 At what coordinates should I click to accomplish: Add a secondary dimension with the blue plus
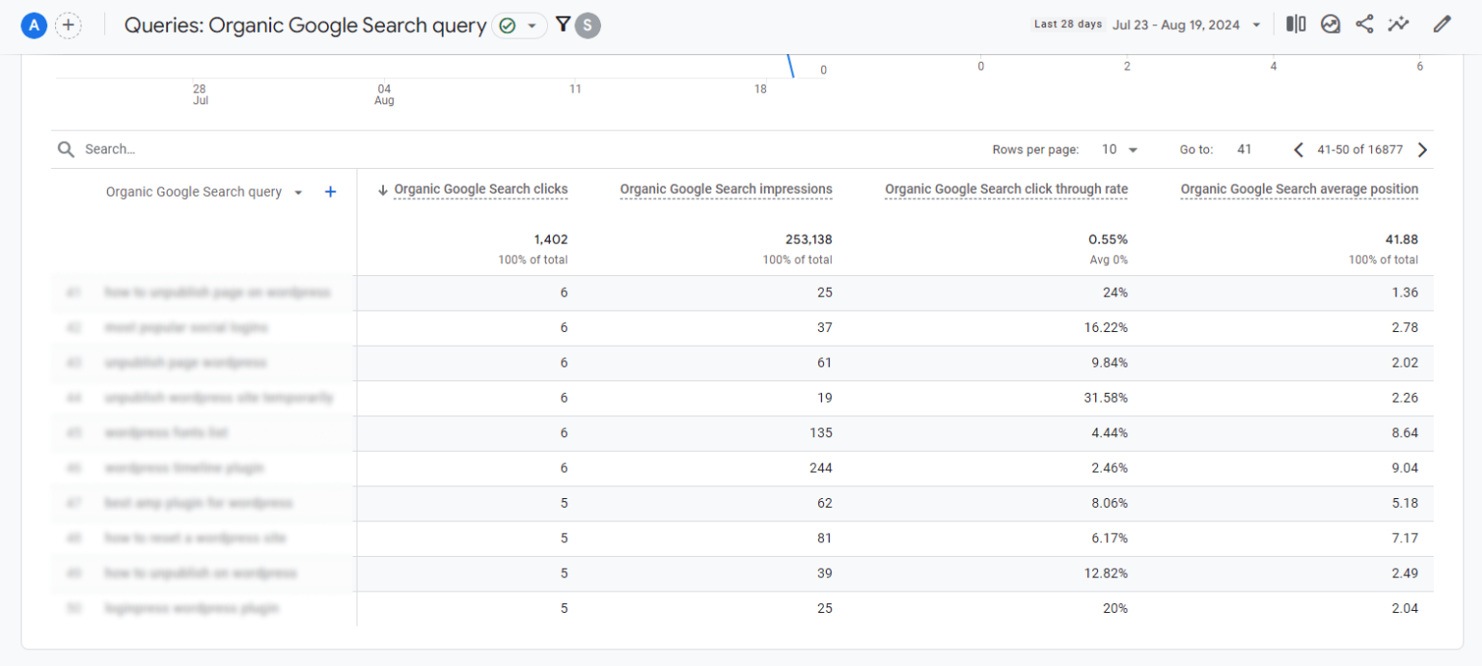330,191
